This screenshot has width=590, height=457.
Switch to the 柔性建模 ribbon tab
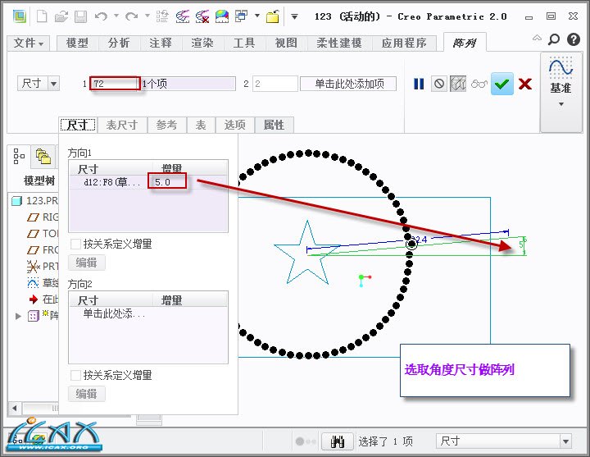[x=339, y=43]
